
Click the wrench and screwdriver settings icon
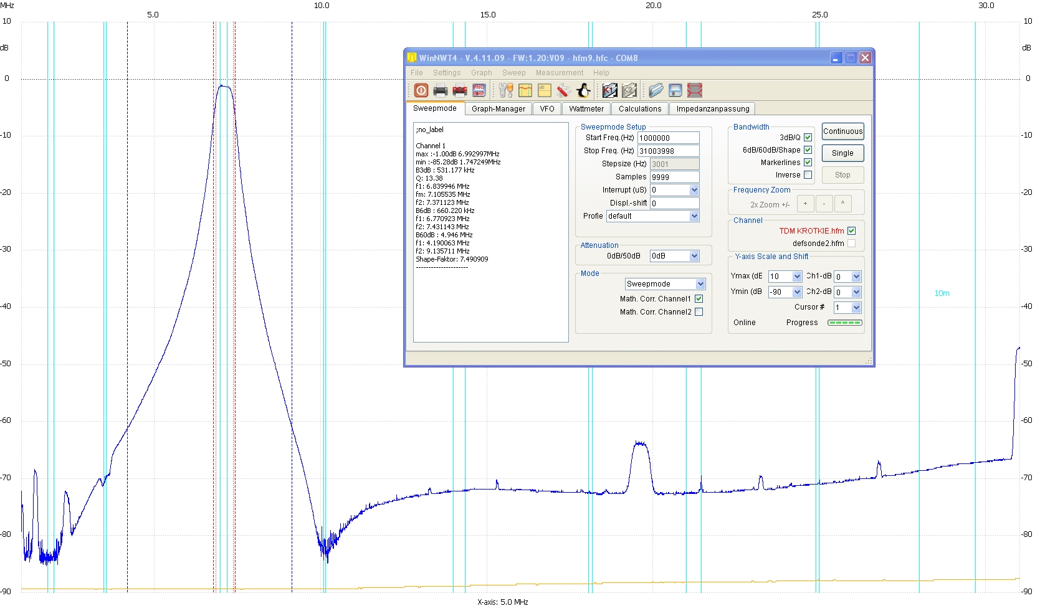point(506,91)
